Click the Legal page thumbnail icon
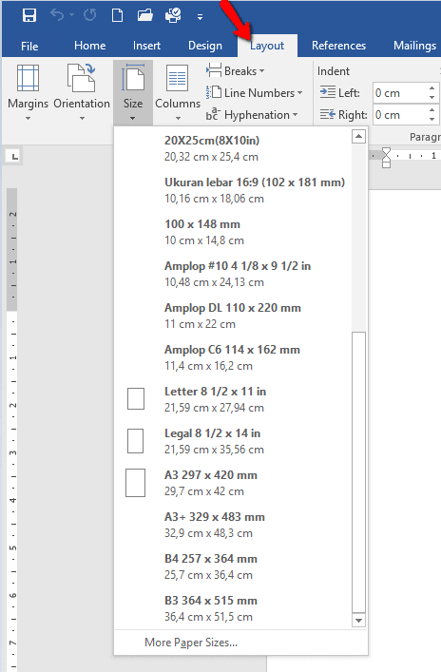This screenshot has height=672, width=441. click(135, 441)
